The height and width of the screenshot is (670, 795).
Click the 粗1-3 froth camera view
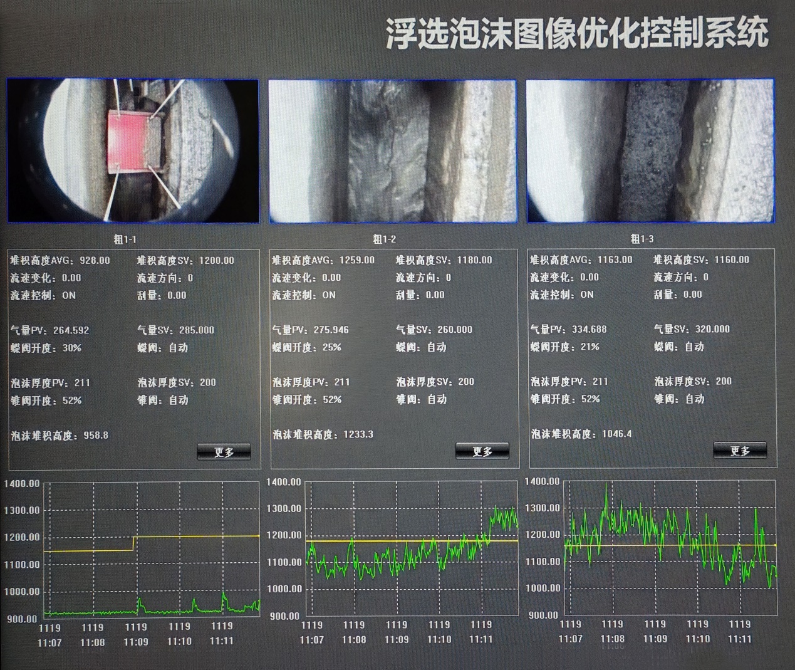650,150
